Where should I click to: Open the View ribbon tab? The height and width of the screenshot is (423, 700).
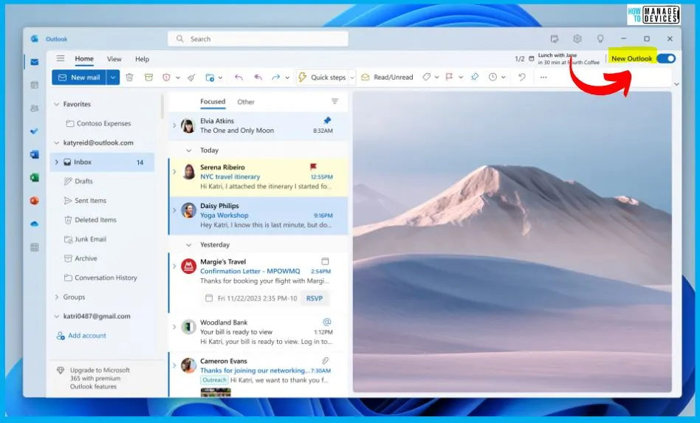(x=114, y=59)
